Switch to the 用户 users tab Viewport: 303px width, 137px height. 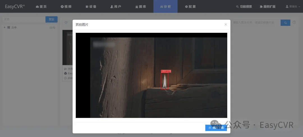pyautogui.click(x=116, y=6)
